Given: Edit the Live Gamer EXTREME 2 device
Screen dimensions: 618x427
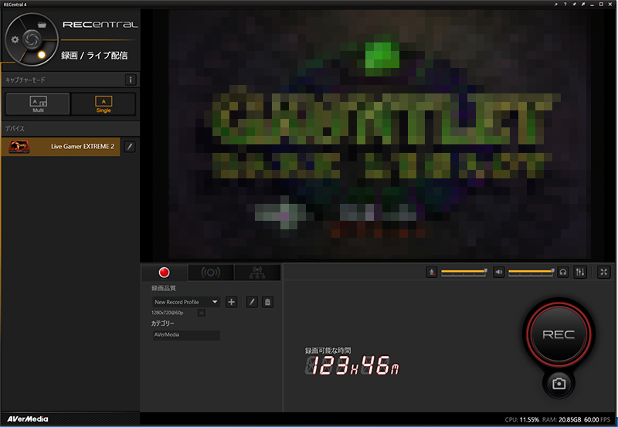Looking at the screenshot, I should (130, 147).
